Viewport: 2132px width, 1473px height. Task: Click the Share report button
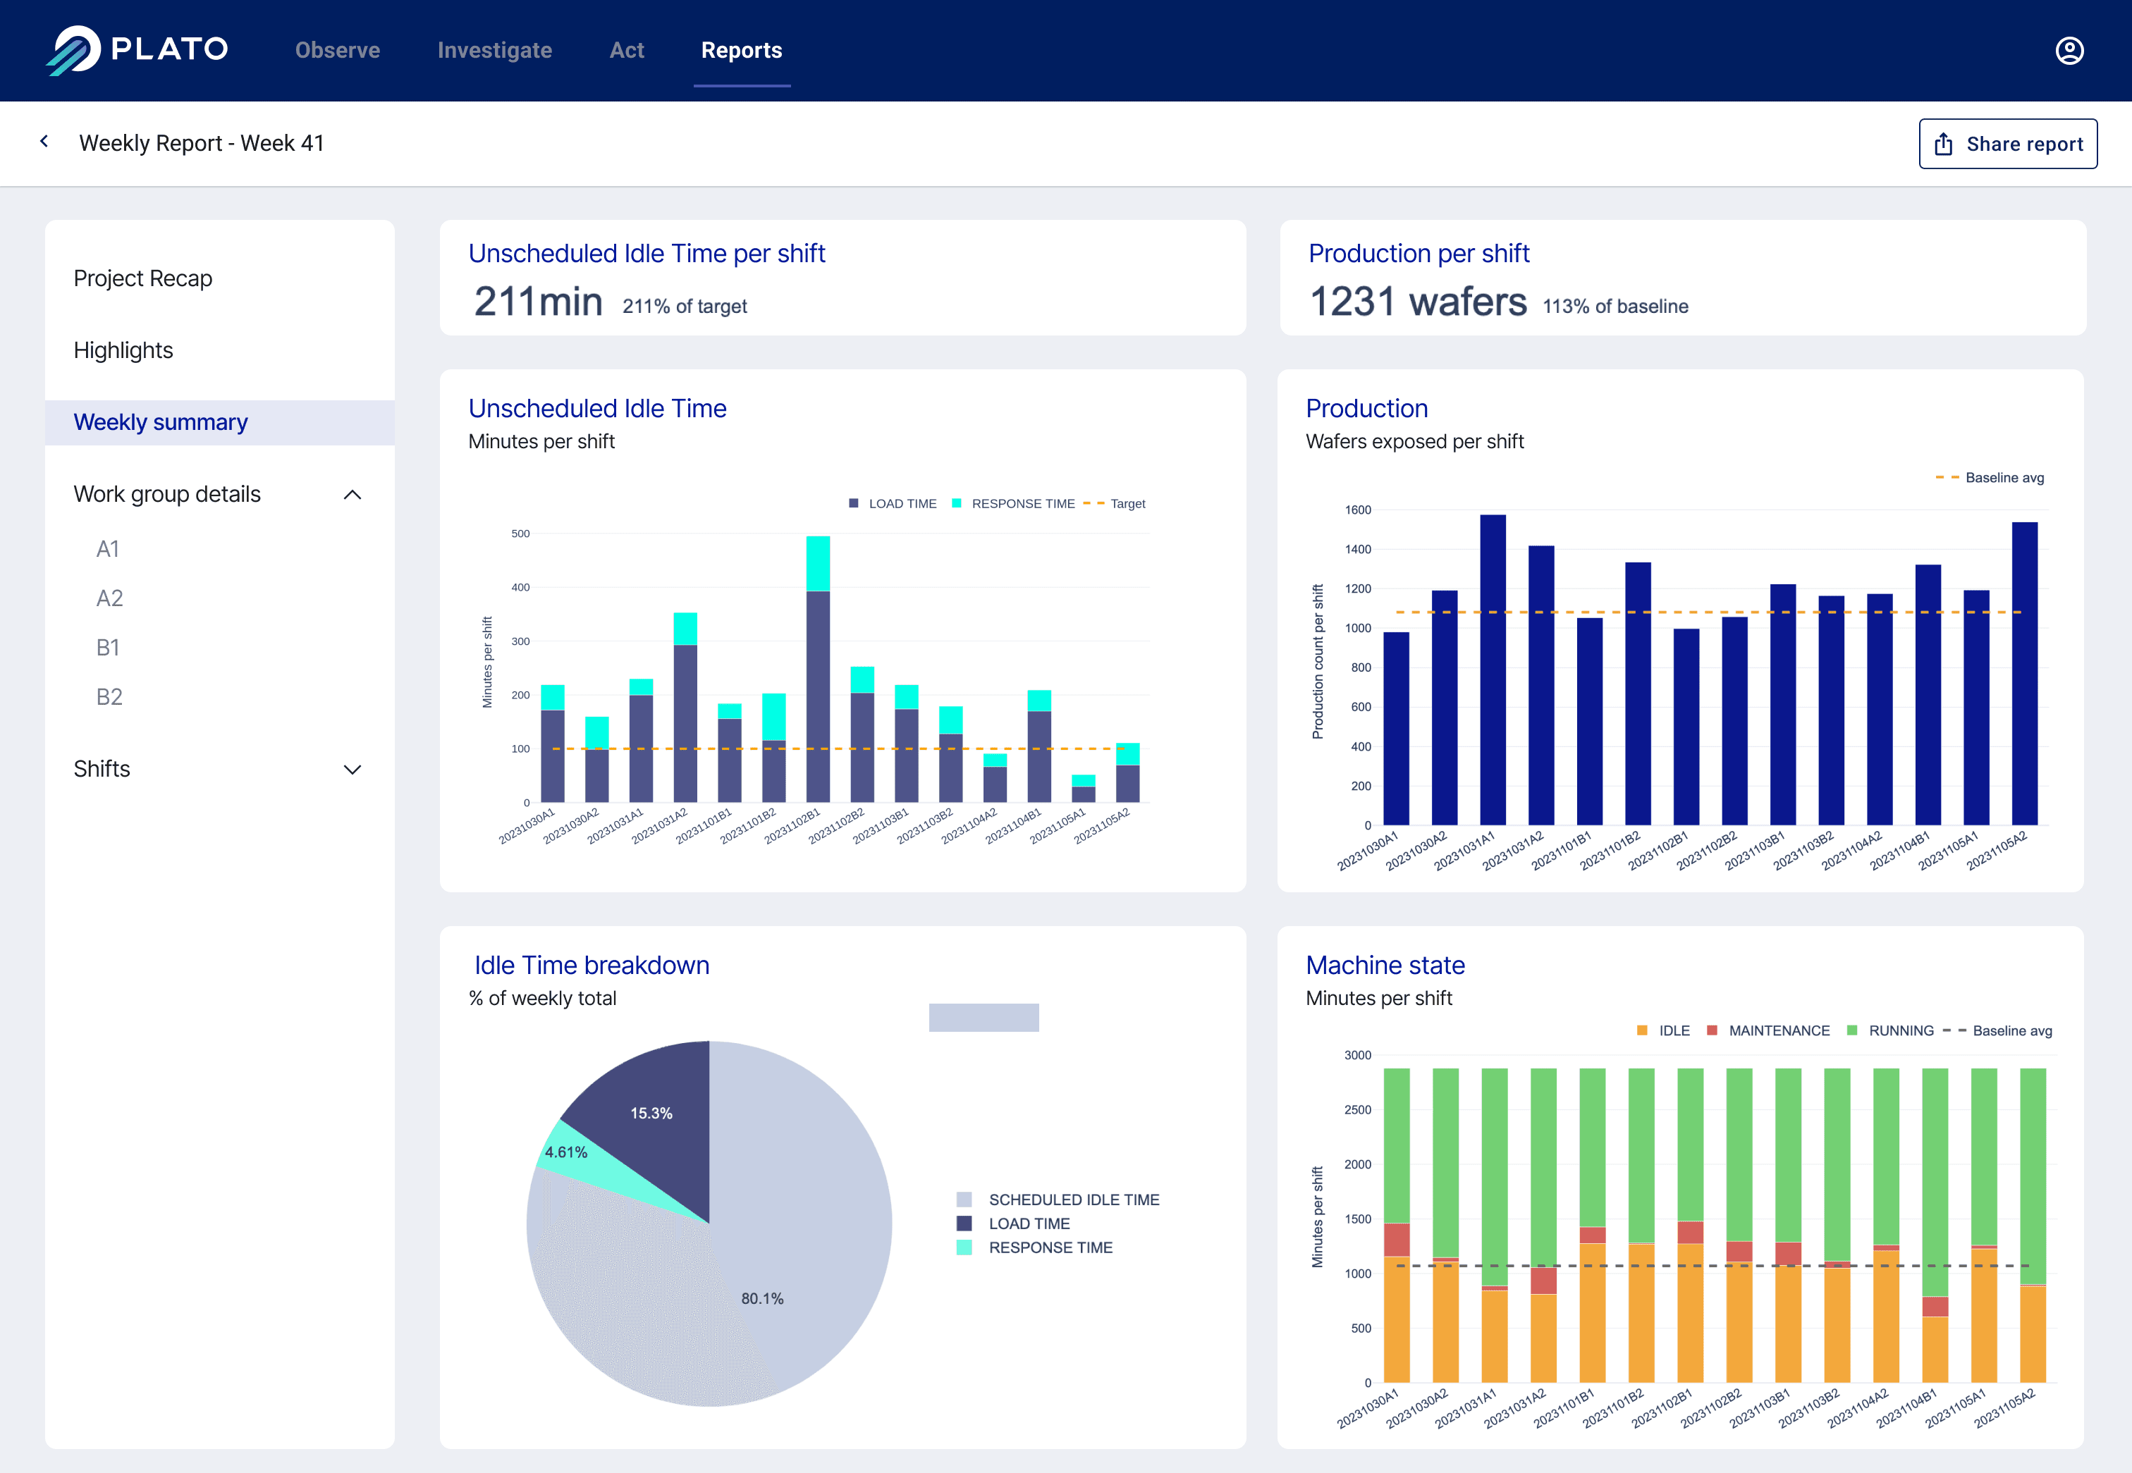(2007, 143)
